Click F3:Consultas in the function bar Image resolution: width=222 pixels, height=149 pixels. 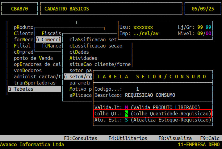coord(81,138)
